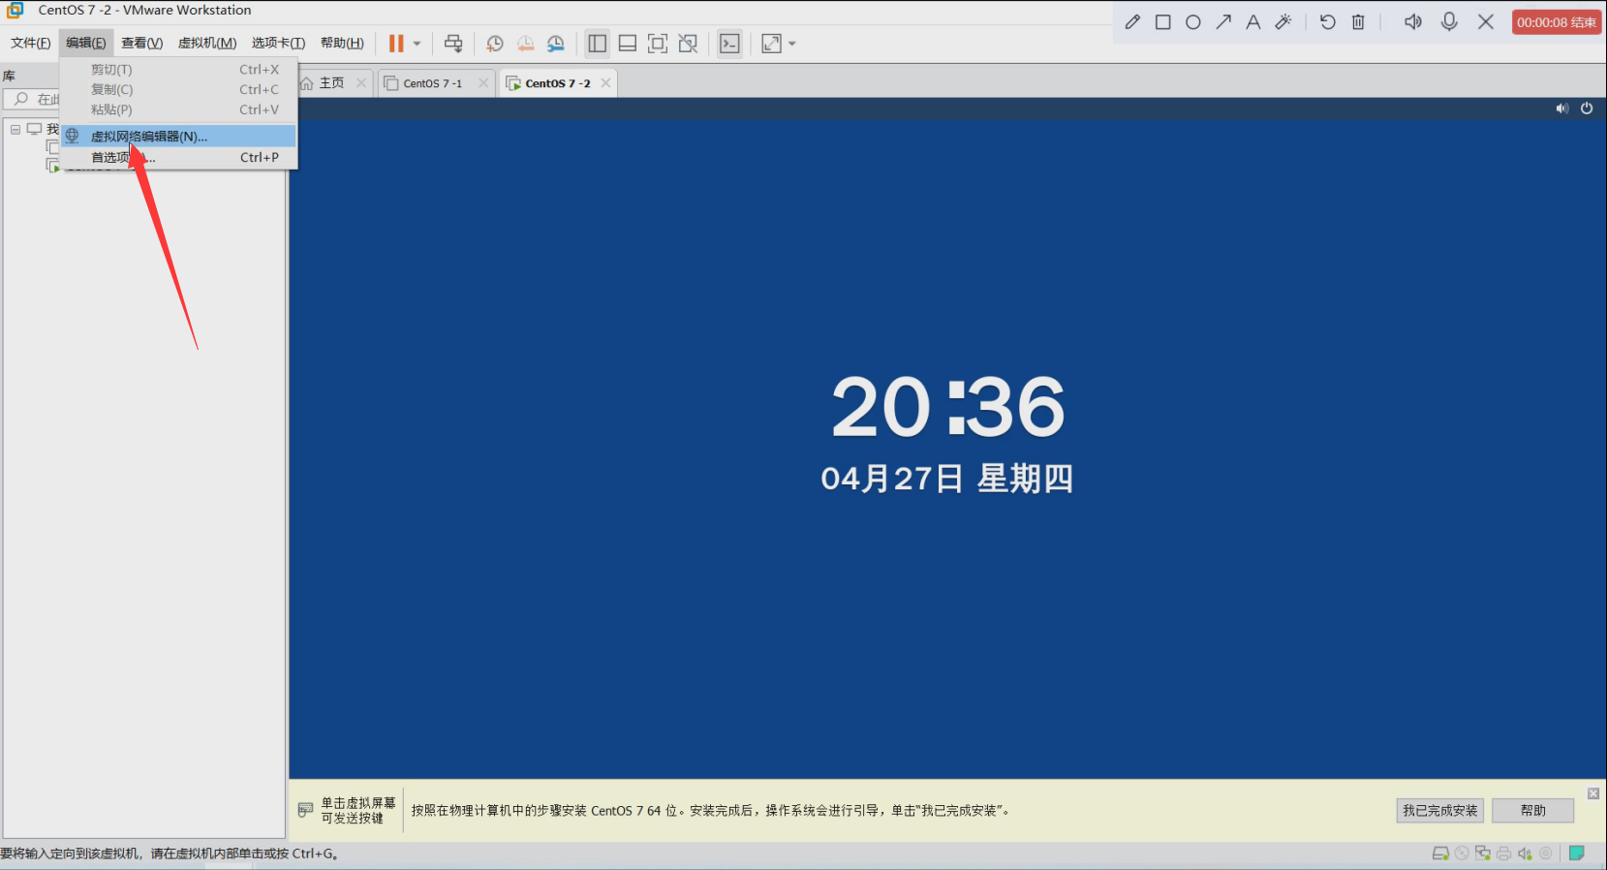Click the CD/DVD drive status icon
This screenshot has height=870, width=1607.
(1462, 854)
